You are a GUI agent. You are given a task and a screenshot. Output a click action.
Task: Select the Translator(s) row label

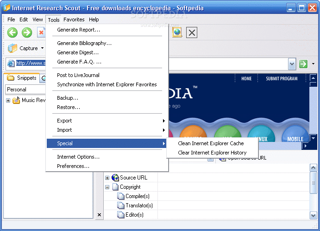[x=139, y=205]
